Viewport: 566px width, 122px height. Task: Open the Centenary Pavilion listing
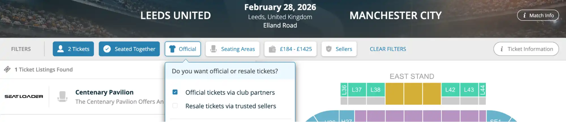point(104,93)
